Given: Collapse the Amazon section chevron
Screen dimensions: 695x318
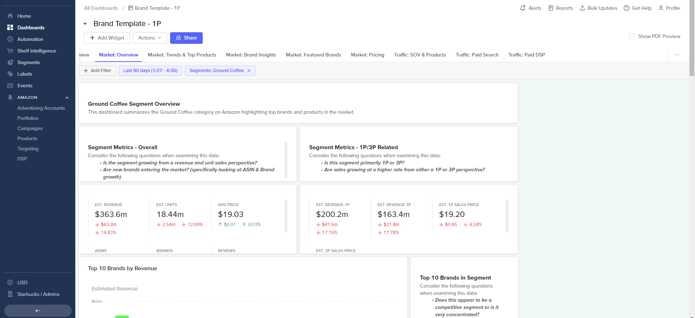Looking at the screenshot, I should tap(67, 97).
